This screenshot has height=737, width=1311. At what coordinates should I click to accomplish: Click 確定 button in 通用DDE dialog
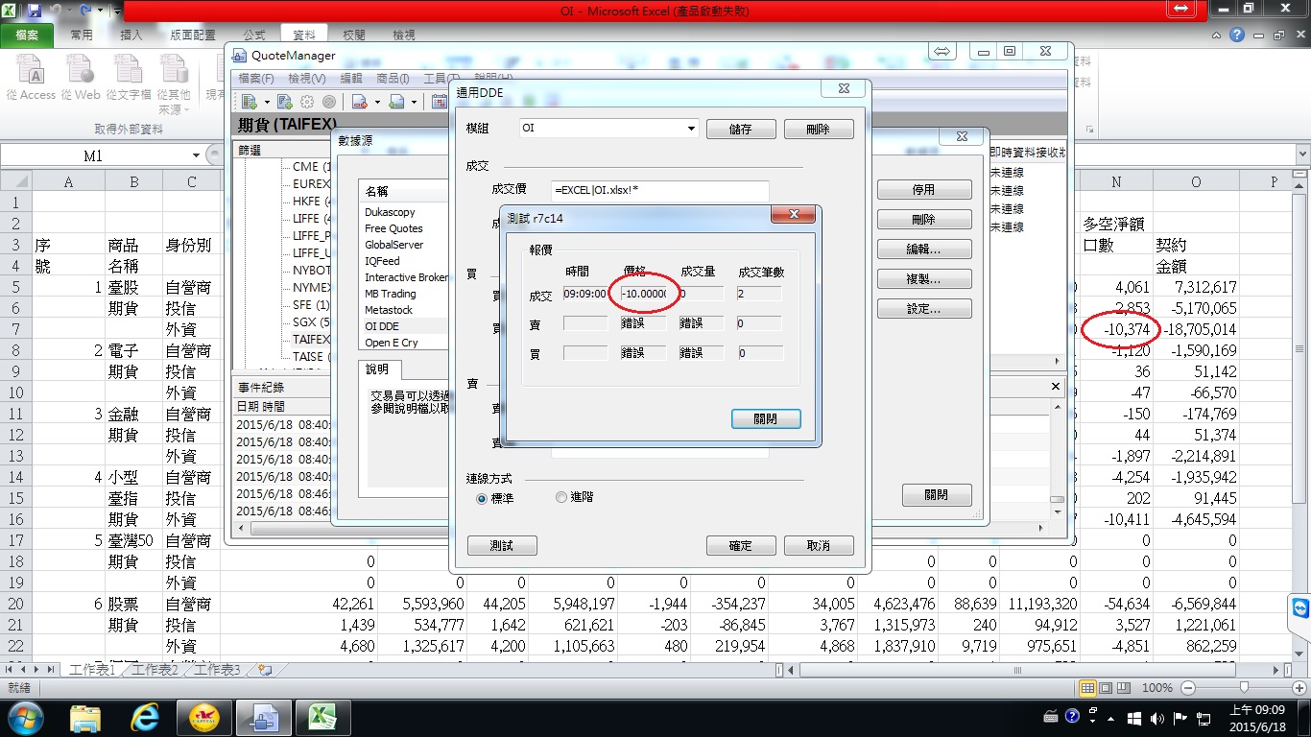741,545
